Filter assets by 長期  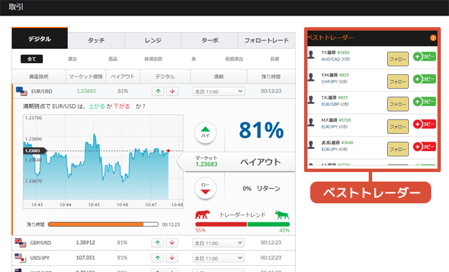[x=275, y=59]
